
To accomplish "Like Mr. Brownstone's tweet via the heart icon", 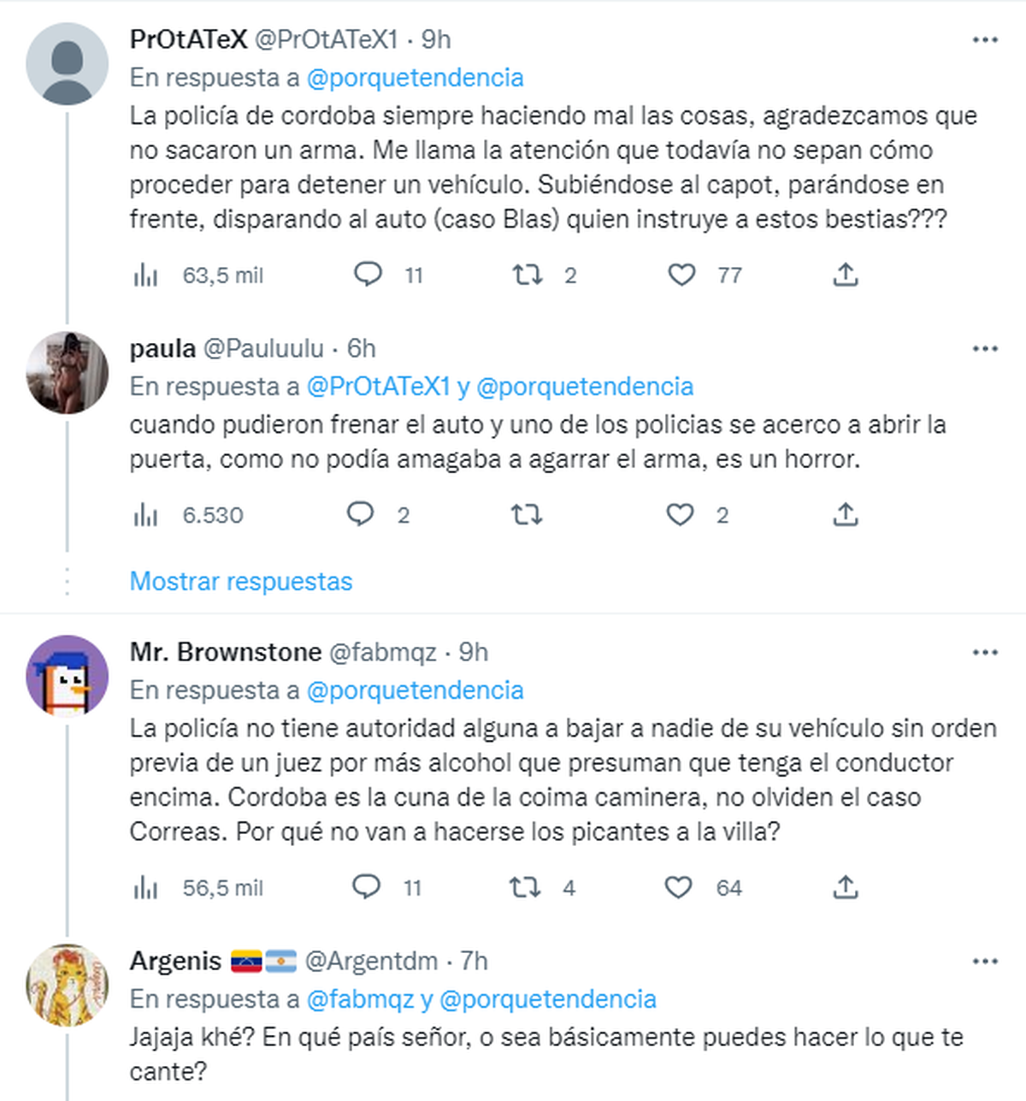I will 679,888.
